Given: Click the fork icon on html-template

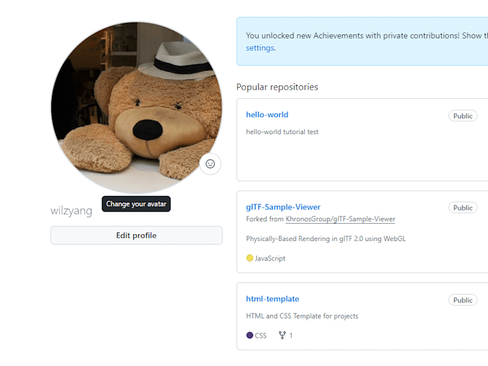Looking at the screenshot, I should pos(282,335).
